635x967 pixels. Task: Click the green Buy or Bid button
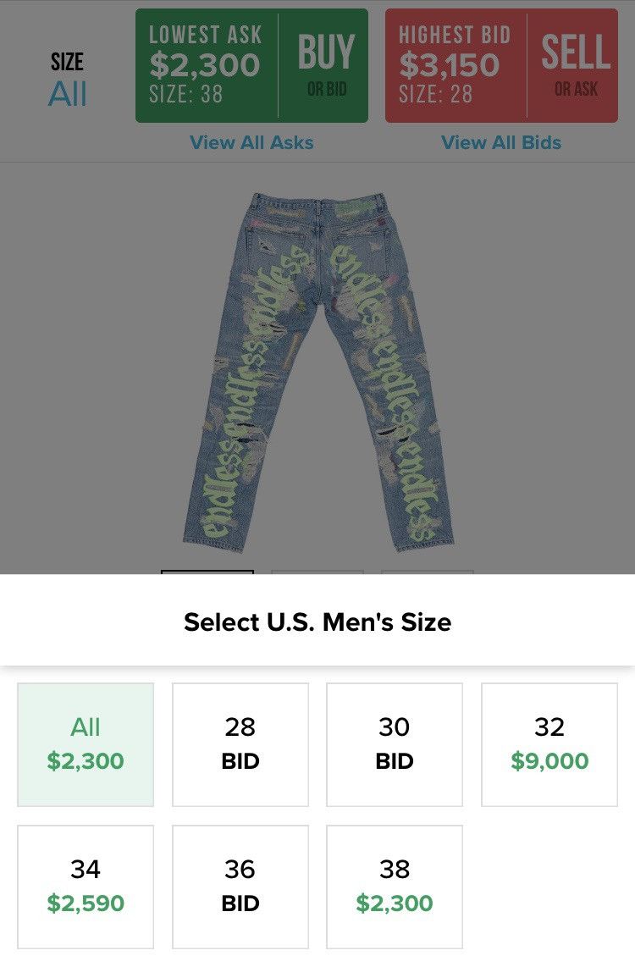pyautogui.click(x=324, y=65)
